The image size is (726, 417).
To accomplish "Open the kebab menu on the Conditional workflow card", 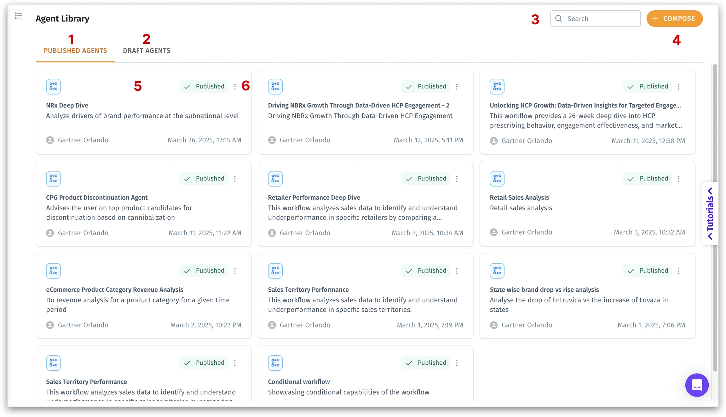I will click(457, 363).
